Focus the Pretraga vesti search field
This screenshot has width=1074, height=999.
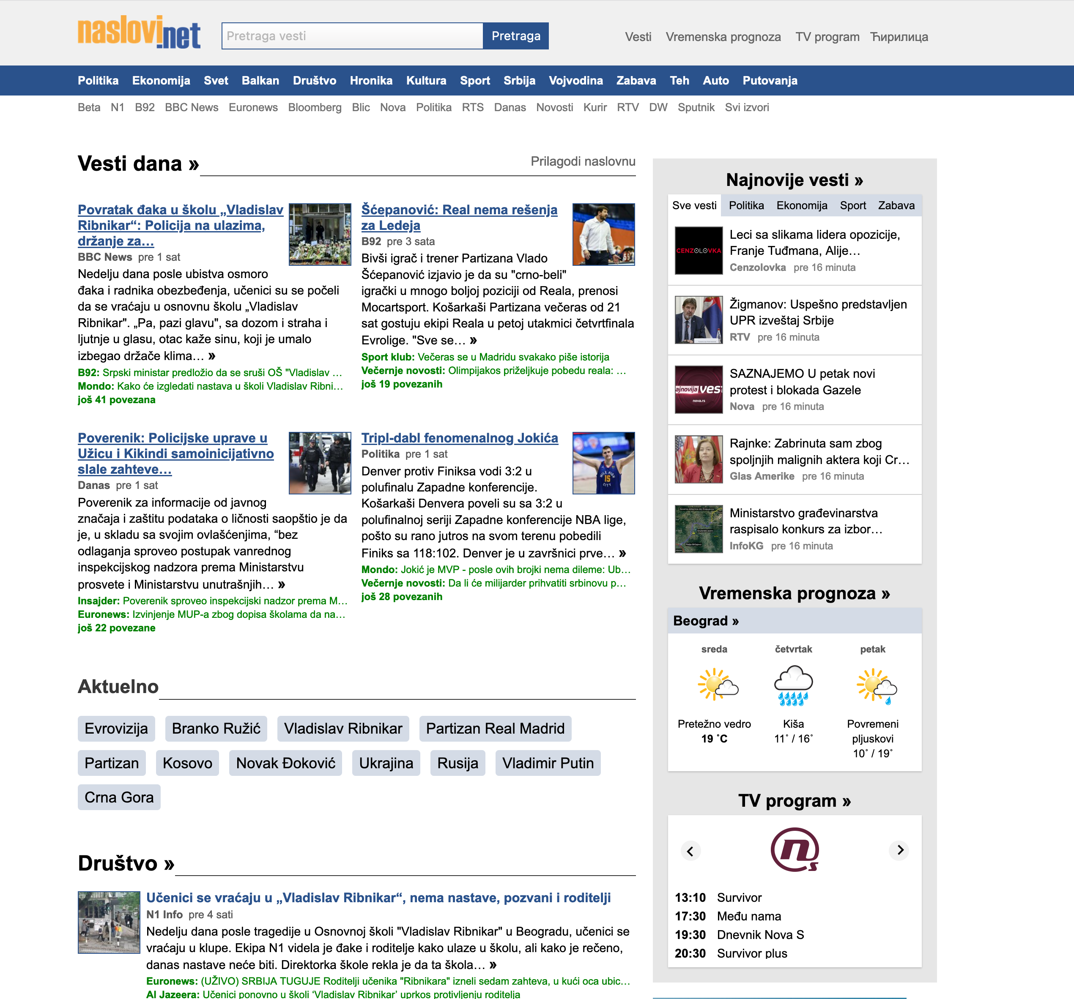[x=352, y=36]
